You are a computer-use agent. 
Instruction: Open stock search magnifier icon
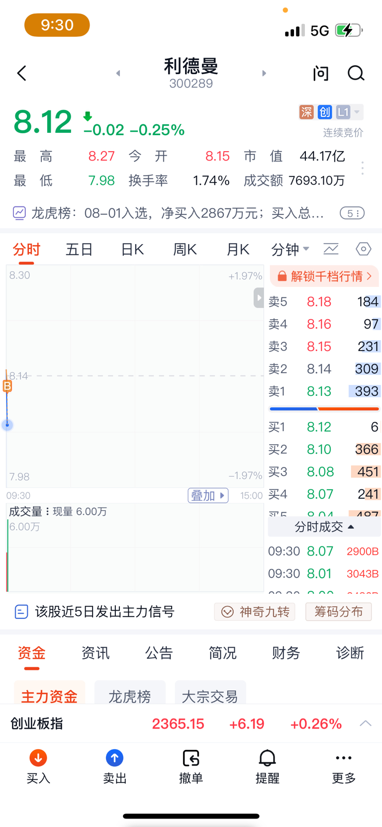[356, 73]
